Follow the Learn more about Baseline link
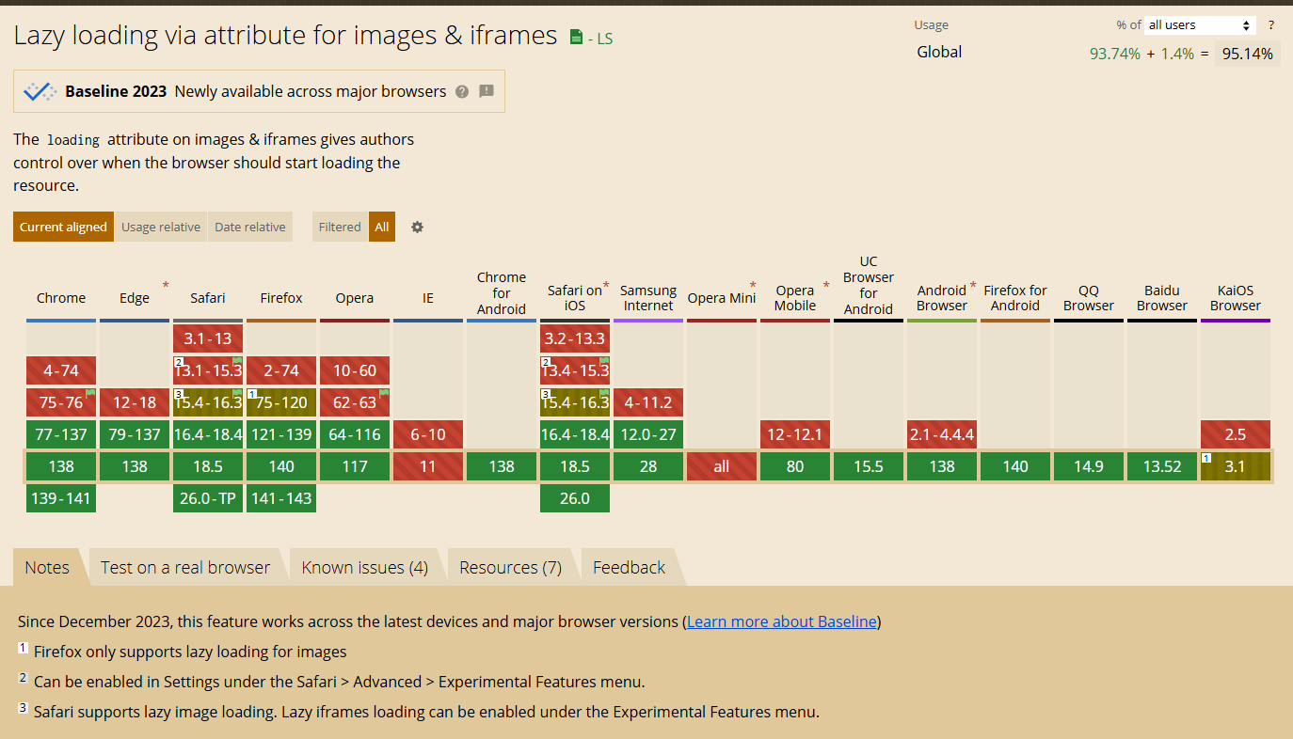The width and height of the screenshot is (1293, 739). pos(782,621)
